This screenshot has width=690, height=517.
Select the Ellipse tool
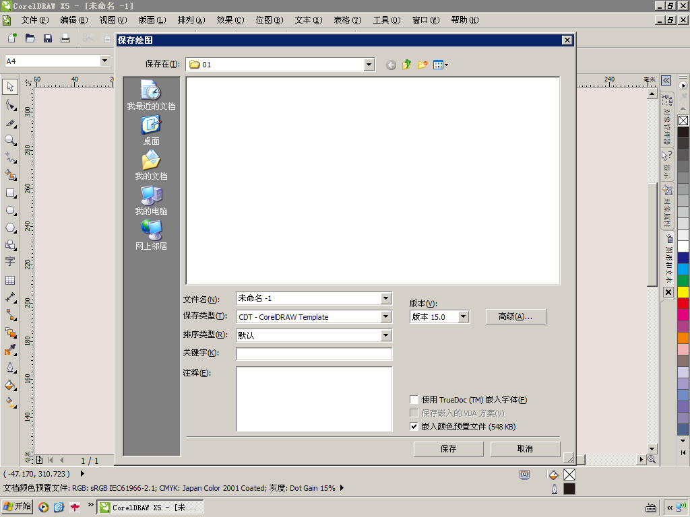(x=10, y=210)
